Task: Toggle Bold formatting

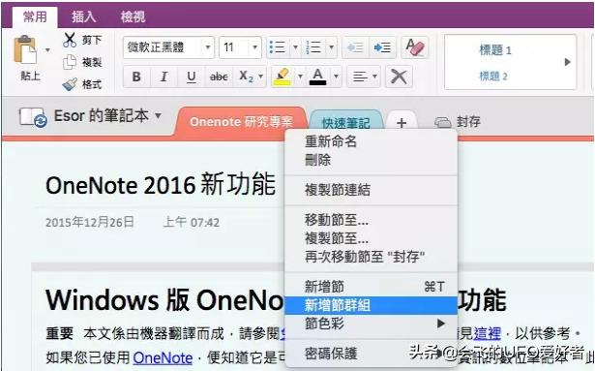Action: tap(136, 77)
